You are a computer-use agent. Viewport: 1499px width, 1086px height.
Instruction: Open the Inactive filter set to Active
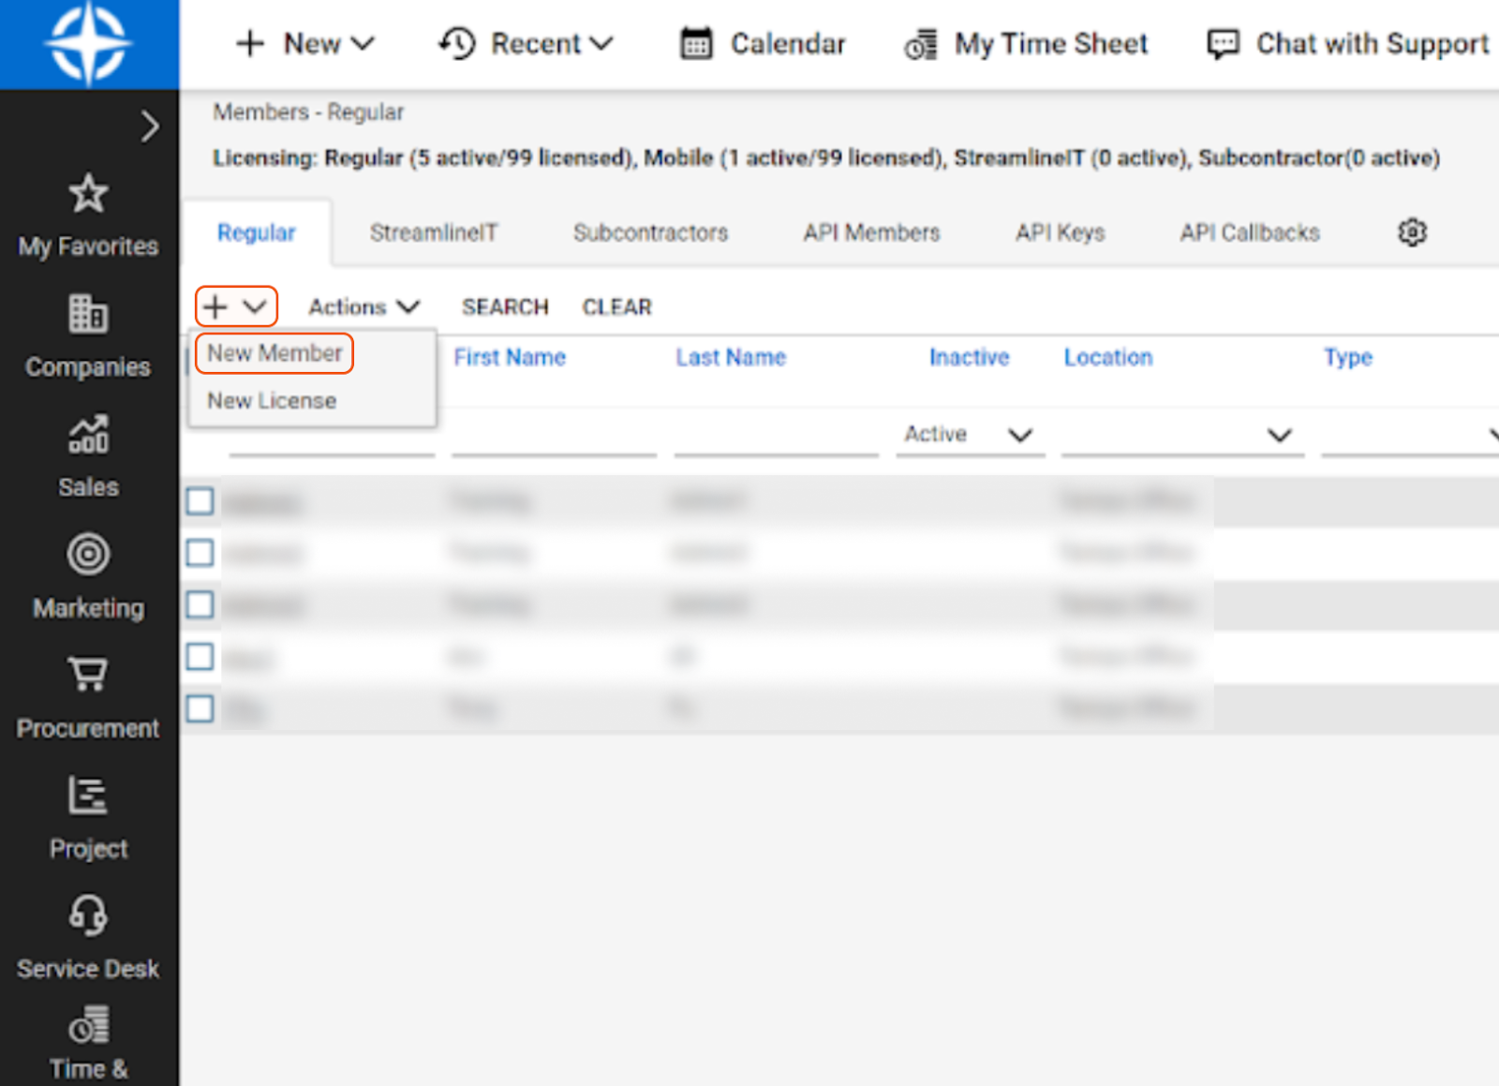tap(970, 435)
